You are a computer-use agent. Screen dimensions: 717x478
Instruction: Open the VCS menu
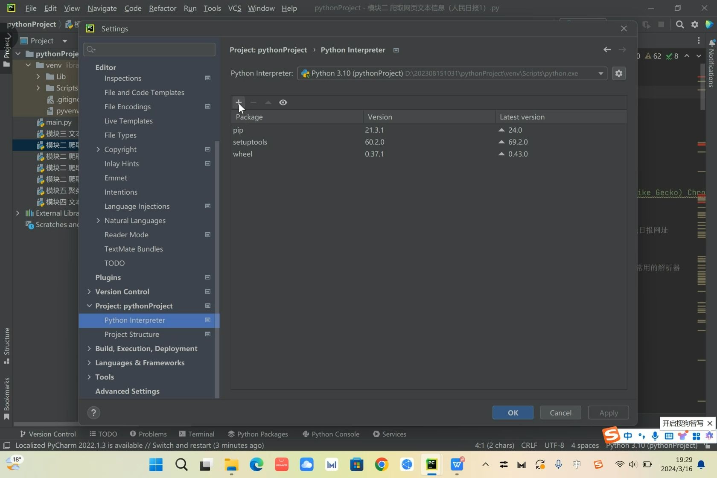point(235,8)
